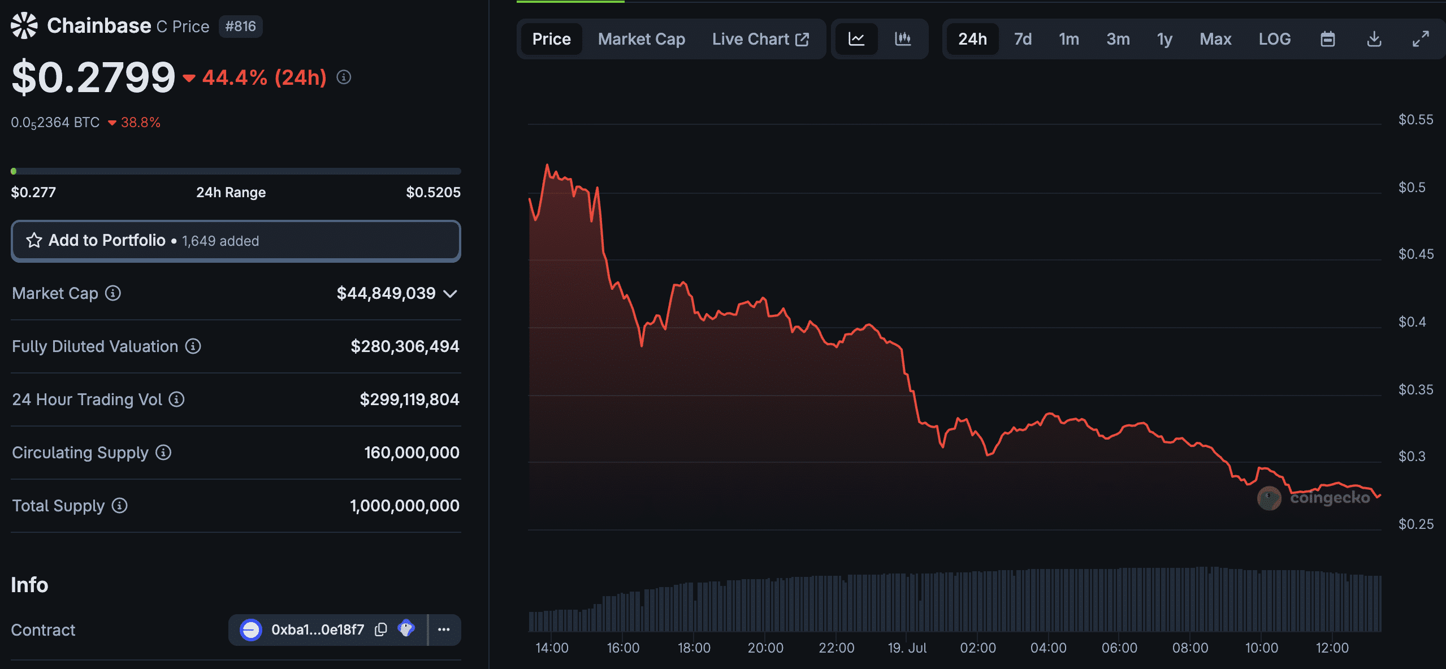Download chart data
The height and width of the screenshot is (669, 1446).
[x=1374, y=39]
